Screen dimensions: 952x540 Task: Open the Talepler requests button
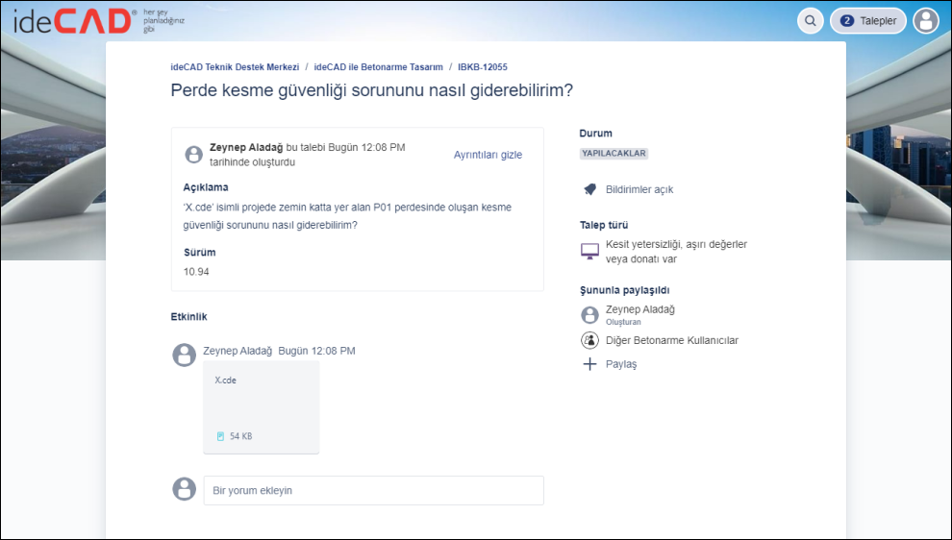click(x=868, y=20)
